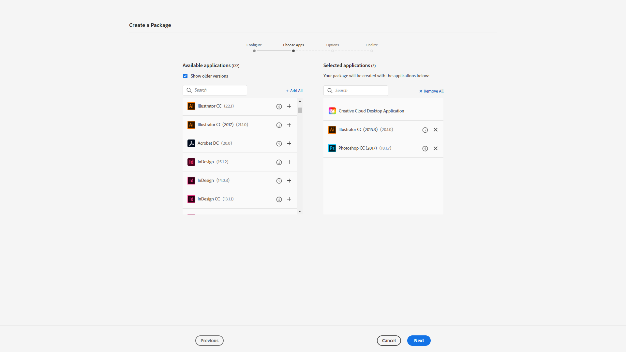Click the selected Illustrator CC (2015.3) icon
This screenshot has width=626, height=352.
[332, 130]
